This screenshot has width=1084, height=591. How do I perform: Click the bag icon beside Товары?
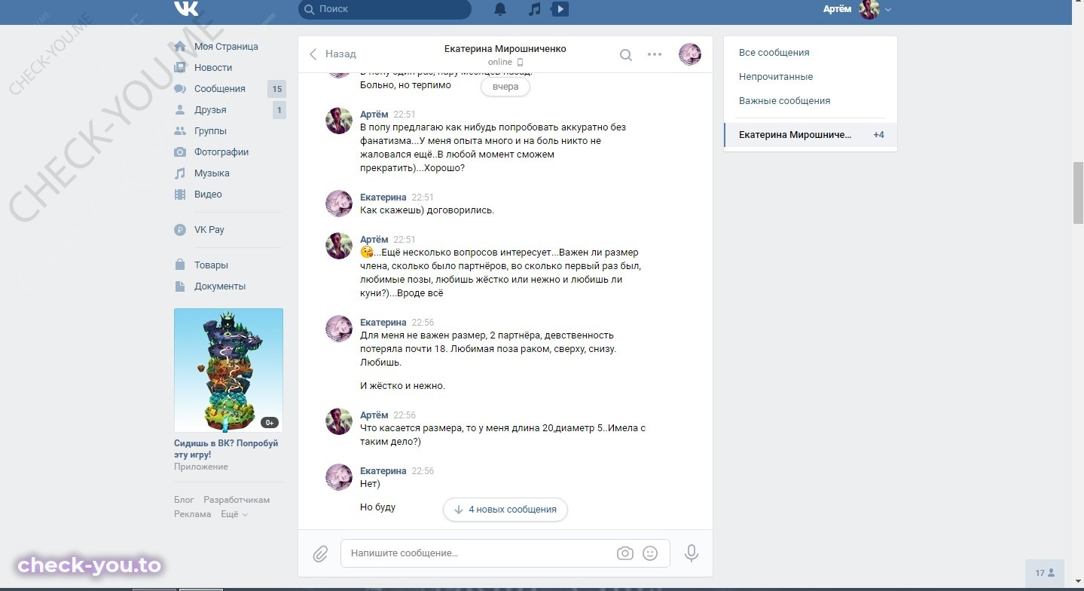tap(180, 265)
